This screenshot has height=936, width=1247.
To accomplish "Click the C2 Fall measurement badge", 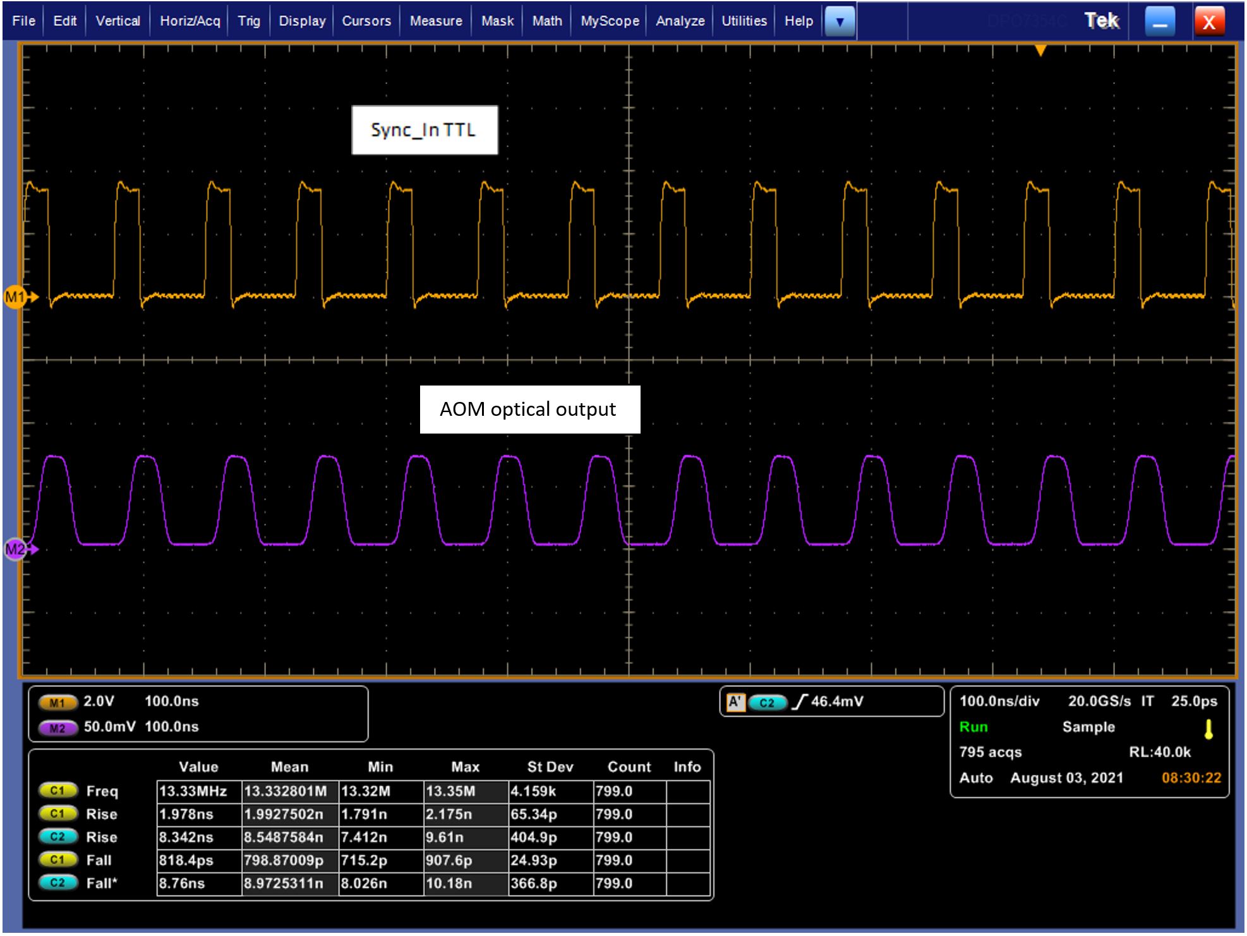I will (x=57, y=883).
